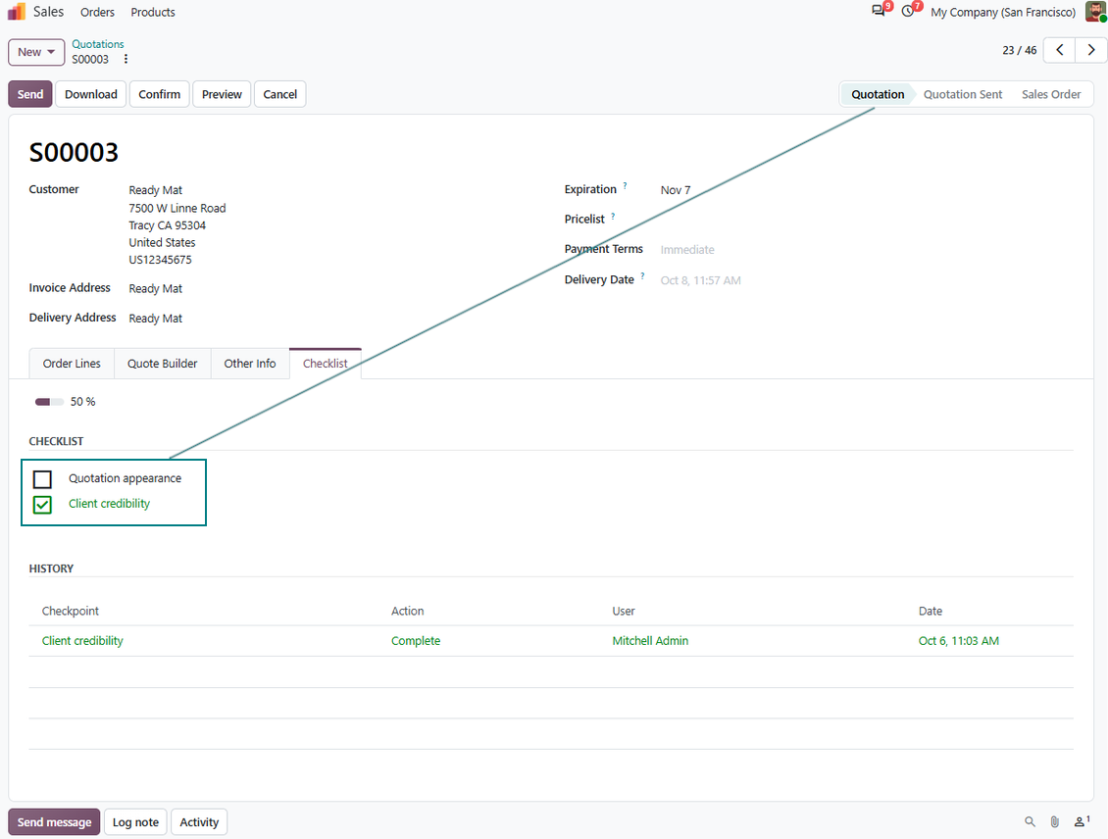Viewport: 1108px width, 839px height.
Task: Click the Payment Terms field
Action: pyautogui.click(x=687, y=250)
